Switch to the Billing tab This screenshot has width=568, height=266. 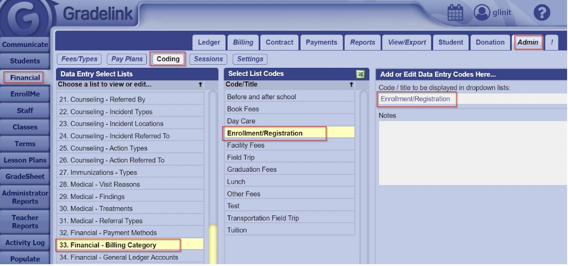(243, 42)
